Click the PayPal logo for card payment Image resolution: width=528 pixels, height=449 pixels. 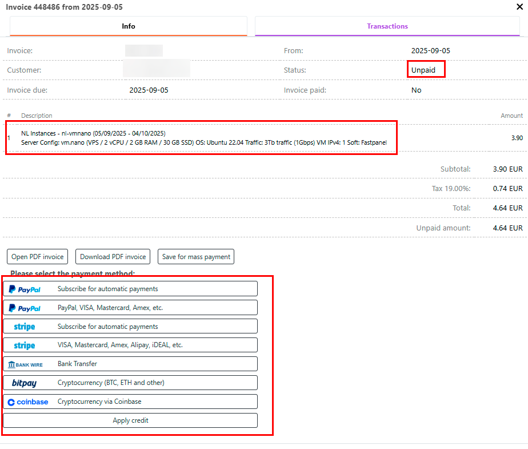click(x=25, y=308)
